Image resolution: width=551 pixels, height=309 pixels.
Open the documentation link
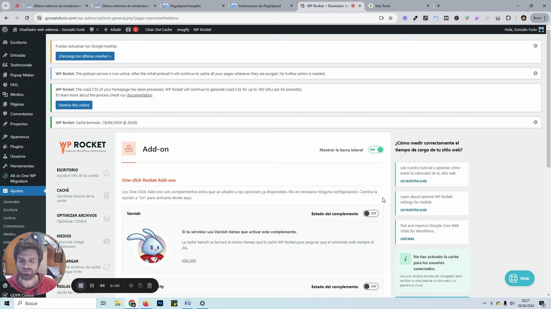(139, 95)
